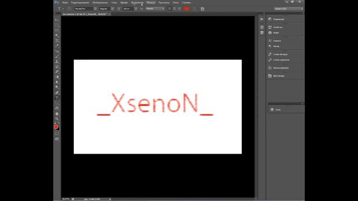Click the red foreground color swatch
The height and width of the screenshot is (201, 358).
click(x=56, y=127)
